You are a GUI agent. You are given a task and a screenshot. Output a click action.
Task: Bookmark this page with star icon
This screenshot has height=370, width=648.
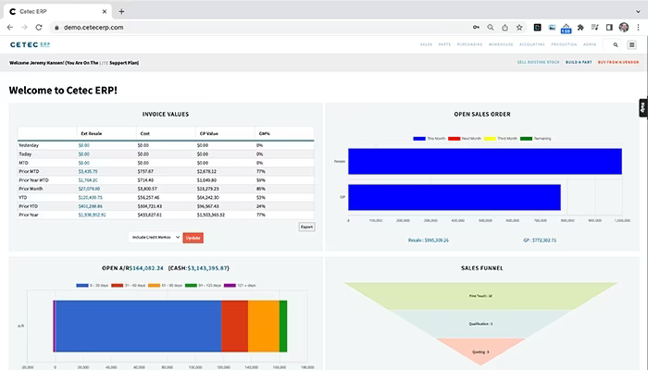pos(519,27)
